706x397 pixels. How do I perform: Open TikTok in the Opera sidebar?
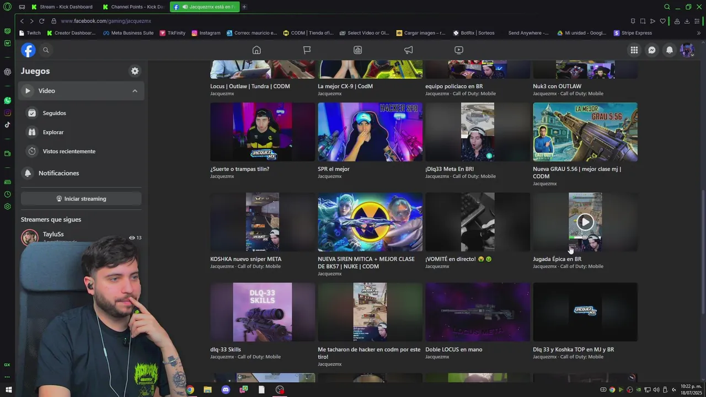[7, 125]
